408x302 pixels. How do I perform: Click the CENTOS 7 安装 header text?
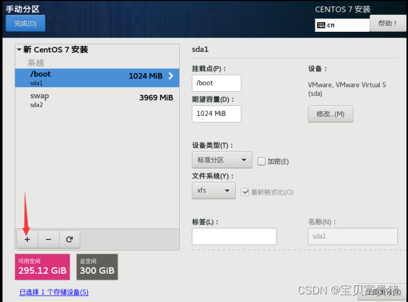[343, 9]
